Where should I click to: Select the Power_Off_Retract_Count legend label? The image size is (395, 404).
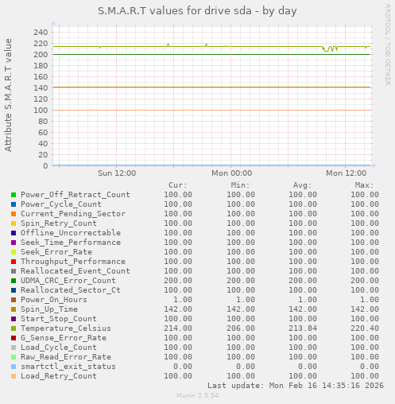coord(76,195)
